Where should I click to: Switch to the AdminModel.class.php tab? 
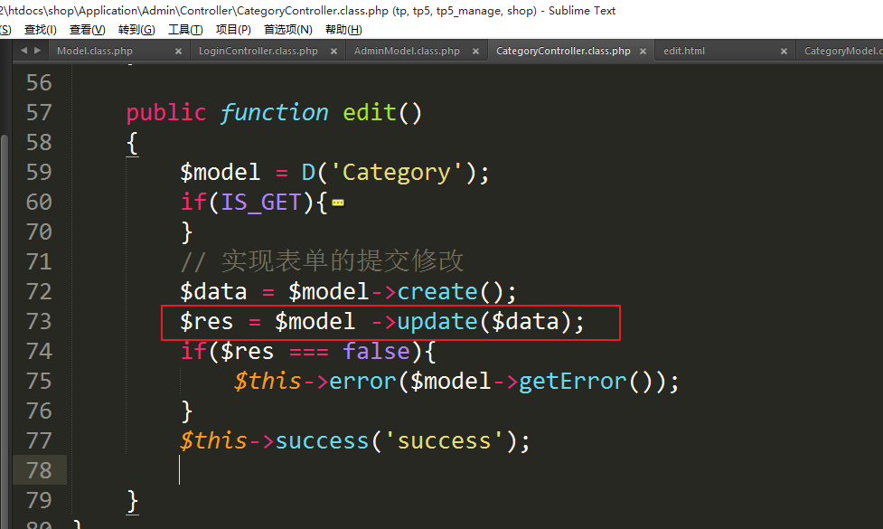pyautogui.click(x=407, y=52)
